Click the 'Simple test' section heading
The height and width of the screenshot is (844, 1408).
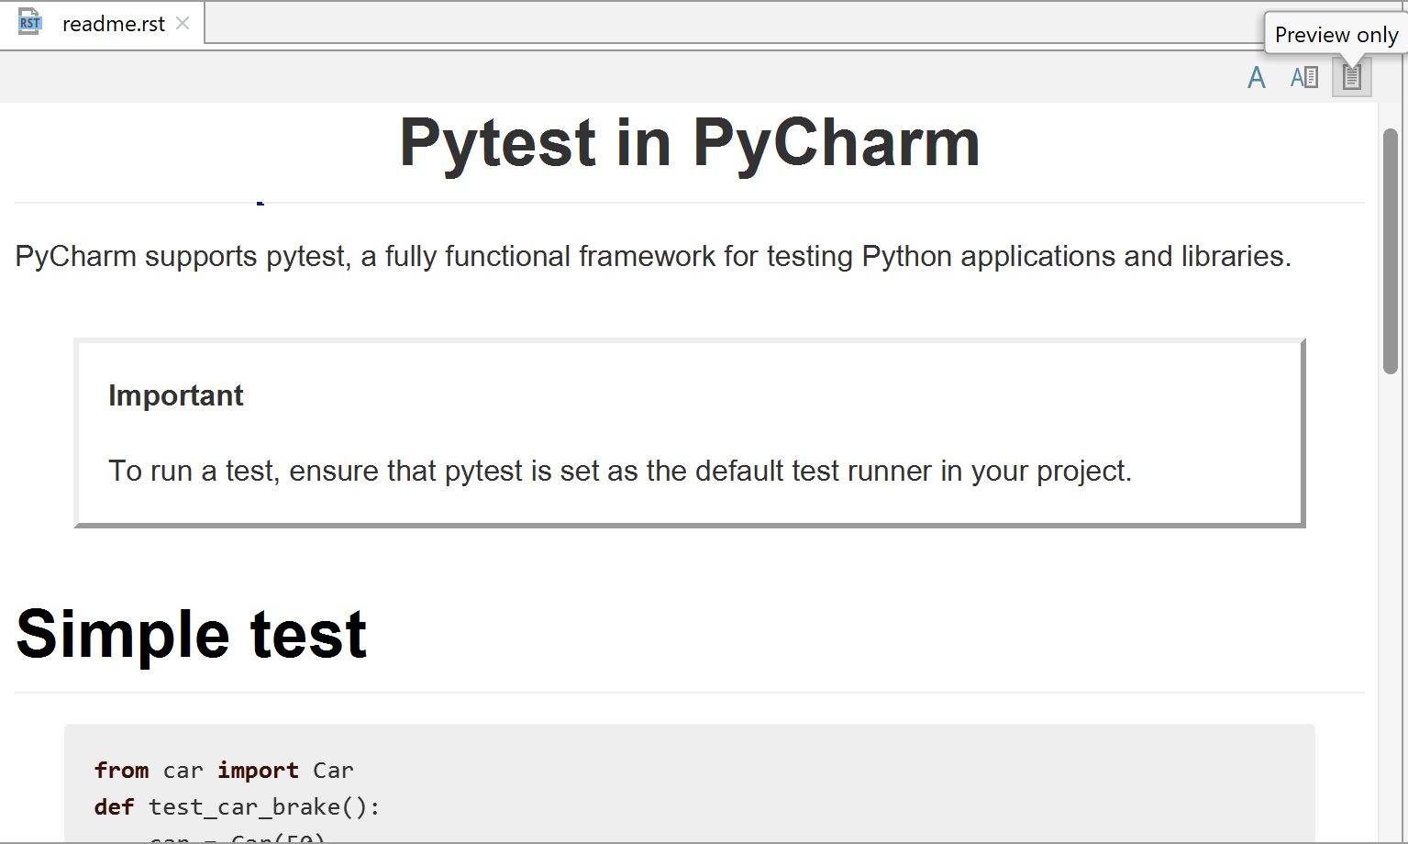click(x=191, y=634)
